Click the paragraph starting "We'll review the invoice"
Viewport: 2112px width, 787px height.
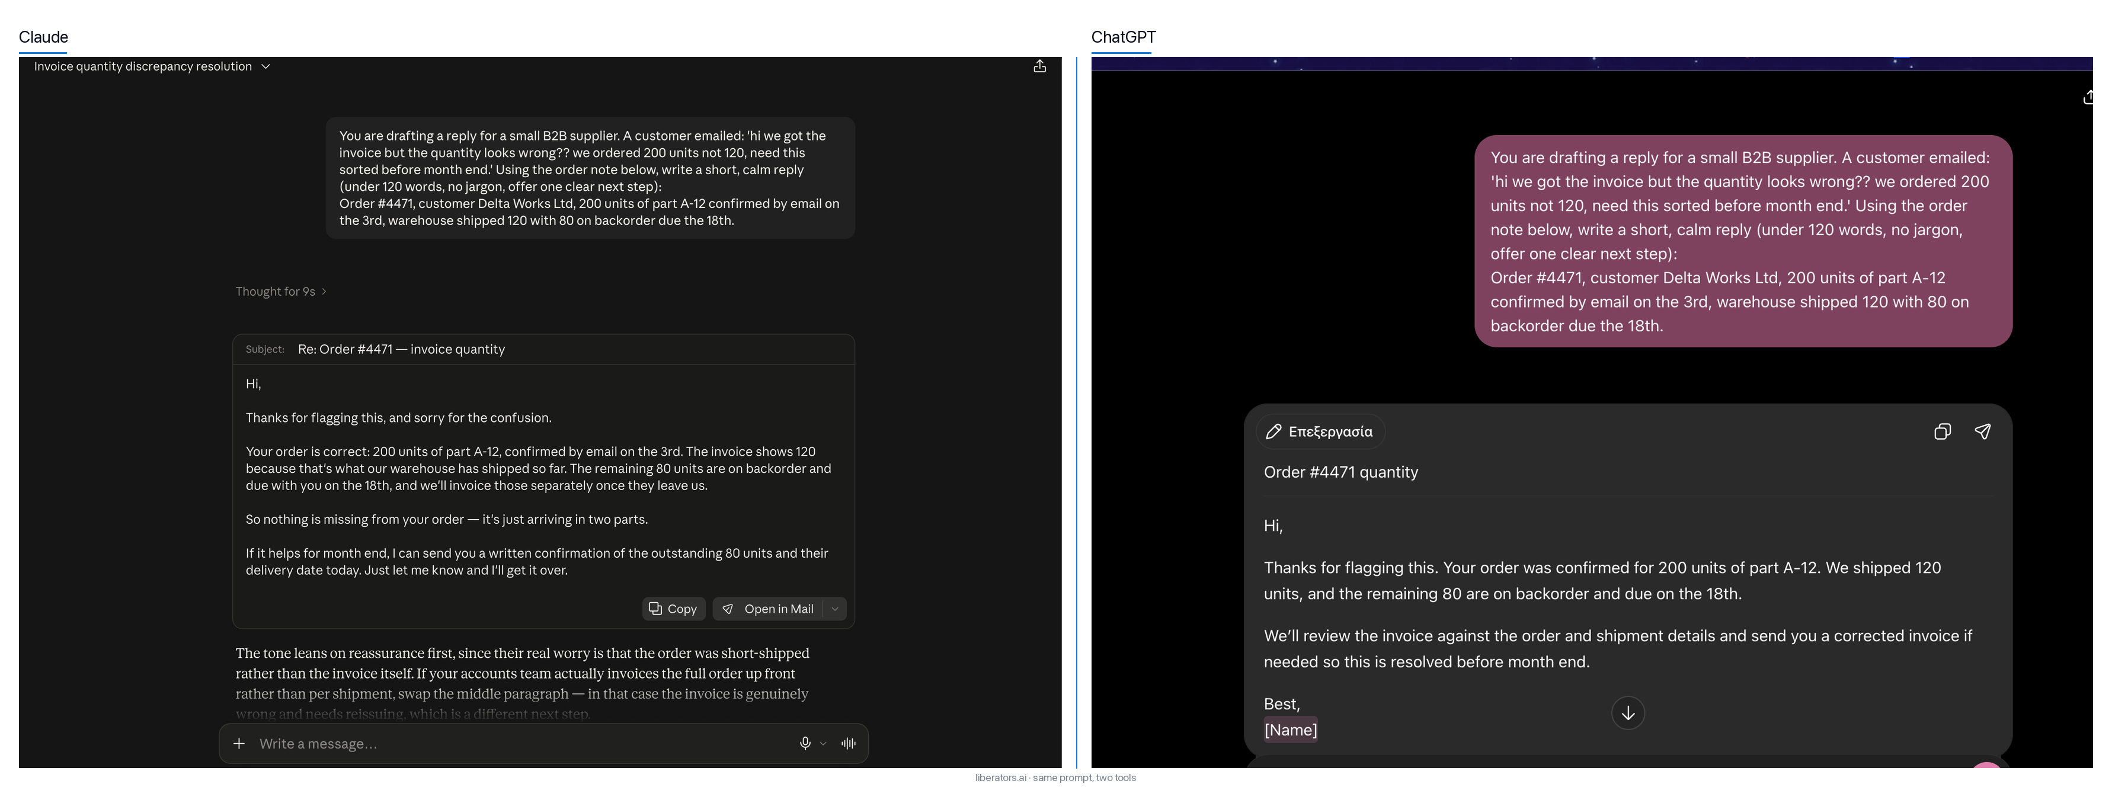click(1618, 648)
